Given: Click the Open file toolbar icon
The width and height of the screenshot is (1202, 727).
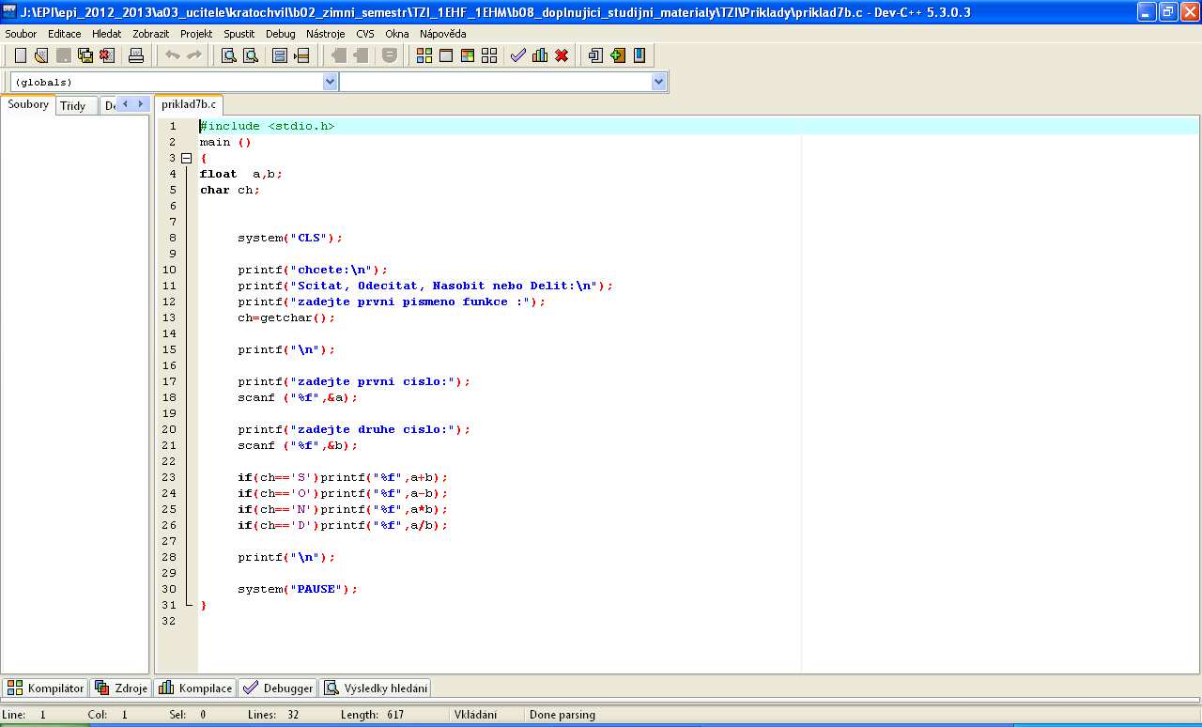Looking at the screenshot, I should coord(41,55).
